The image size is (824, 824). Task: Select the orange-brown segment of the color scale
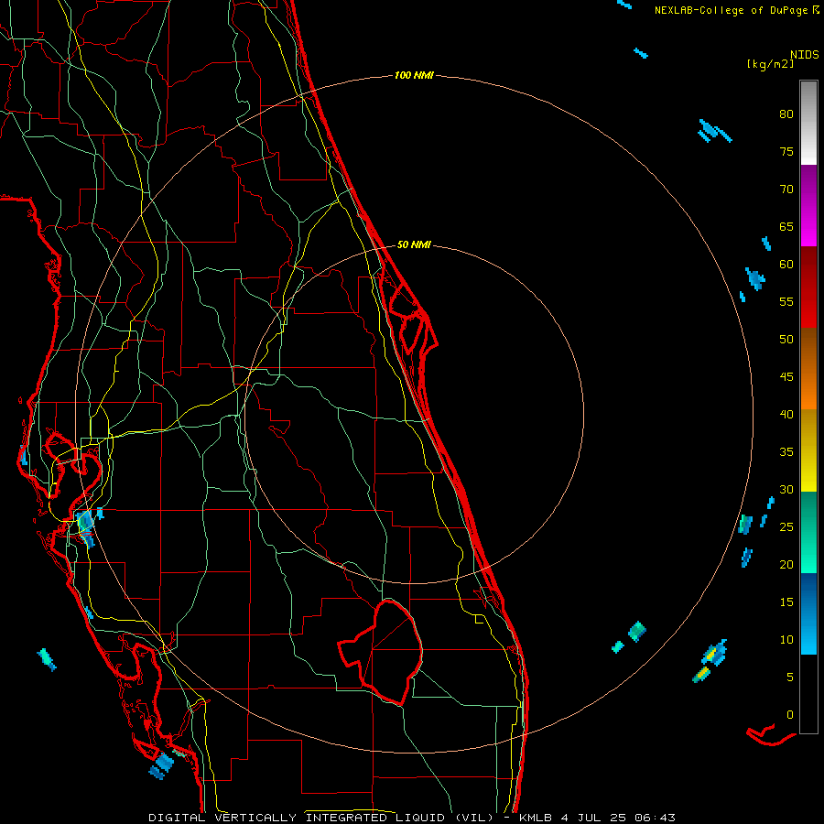[808, 368]
